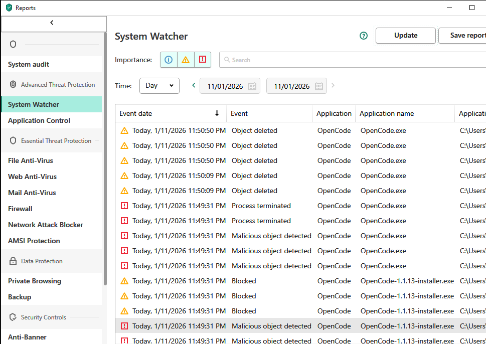This screenshot has height=344, width=486.
Task: Open the Day time period dropdown
Action: pyautogui.click(x=159, y=86)
